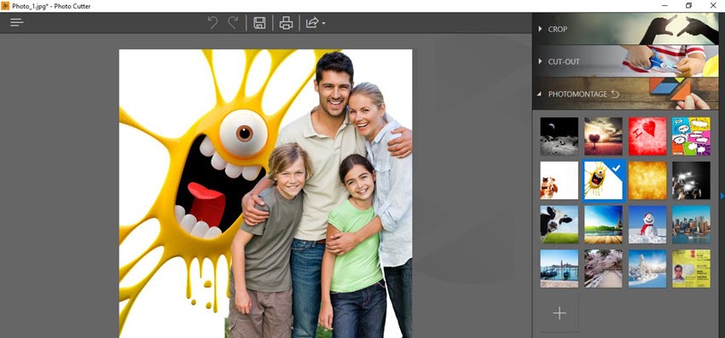Expand the CUT-OUT section
Viewport: 725px width, 338px height.
(625, 61)
